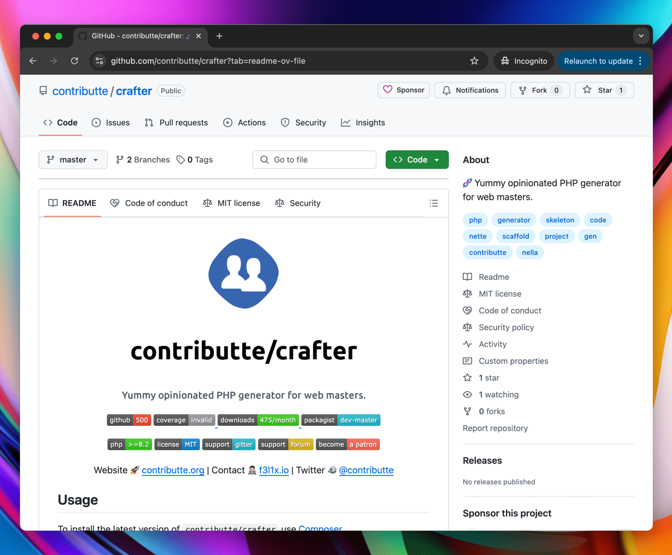
Task: Click the github 500 badge
Action: [x=129, y=420]
